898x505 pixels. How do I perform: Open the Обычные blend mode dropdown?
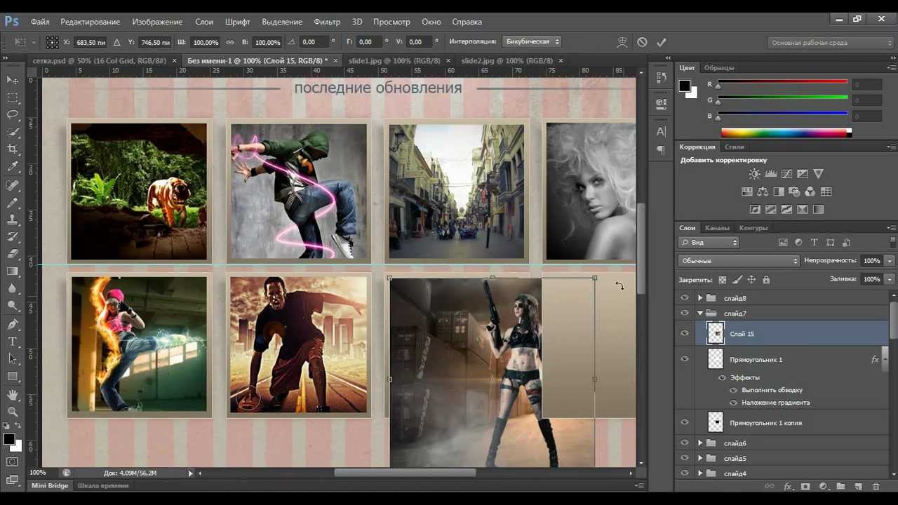(738, 261)
